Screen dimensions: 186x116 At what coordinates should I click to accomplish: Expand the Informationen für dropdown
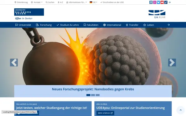[76, 2]
